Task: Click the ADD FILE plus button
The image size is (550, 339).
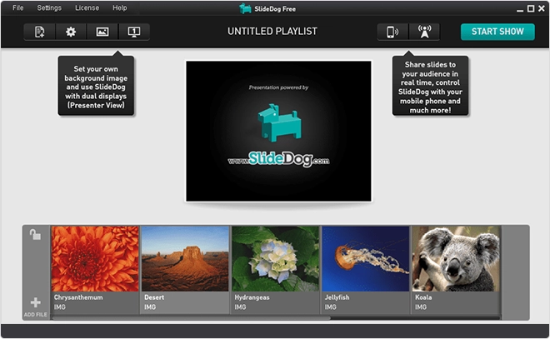Action: [36, 307]
